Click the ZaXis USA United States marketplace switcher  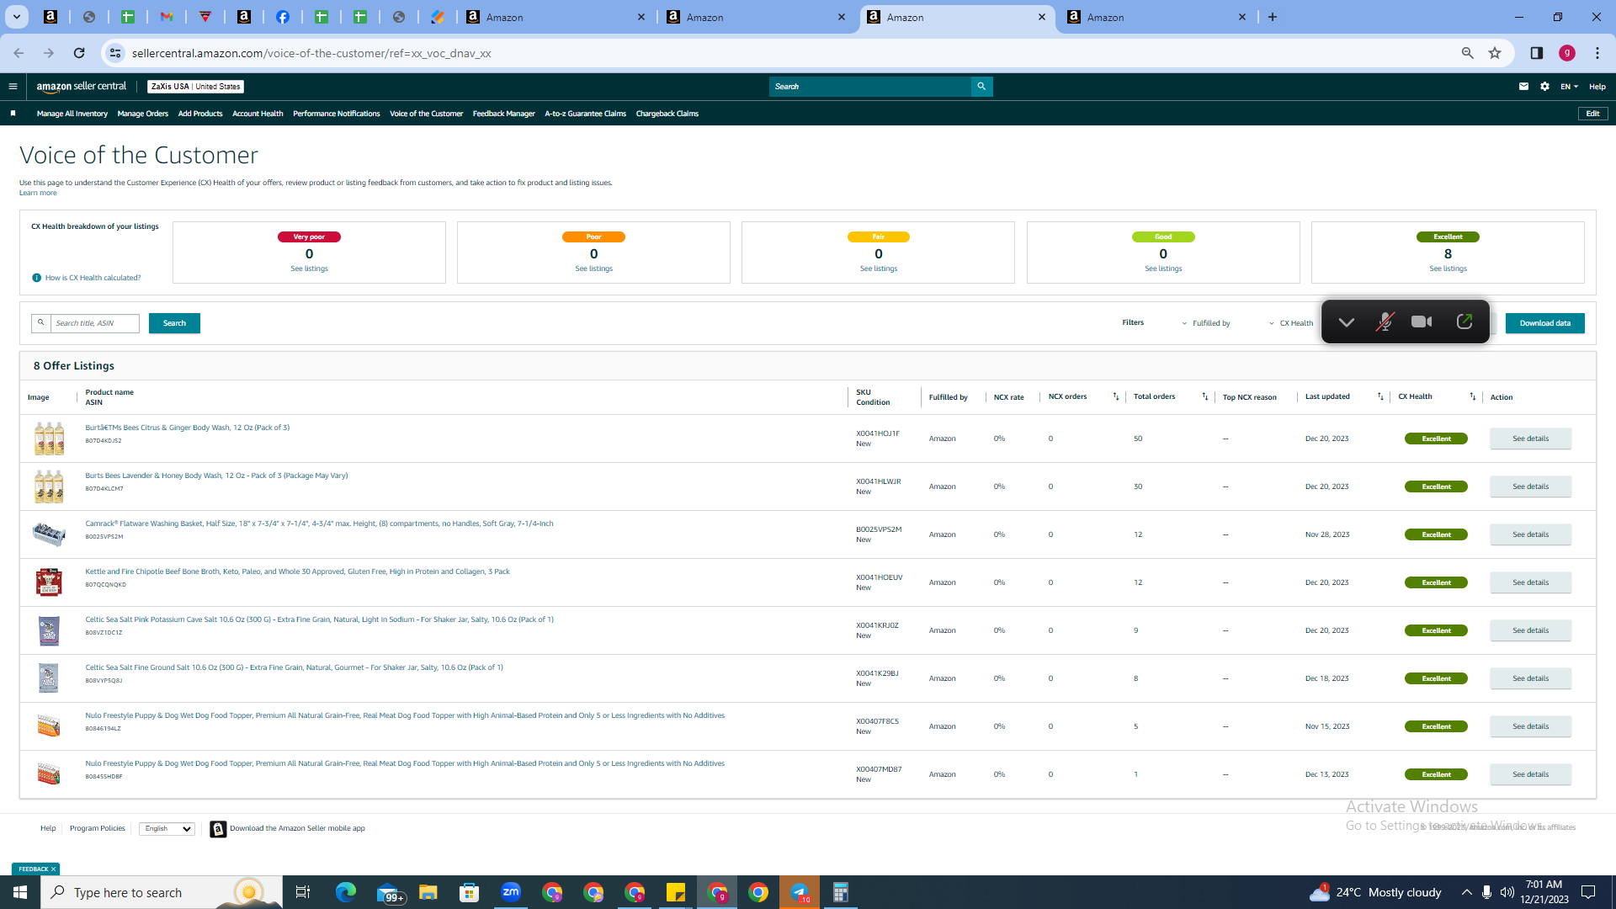196,87
